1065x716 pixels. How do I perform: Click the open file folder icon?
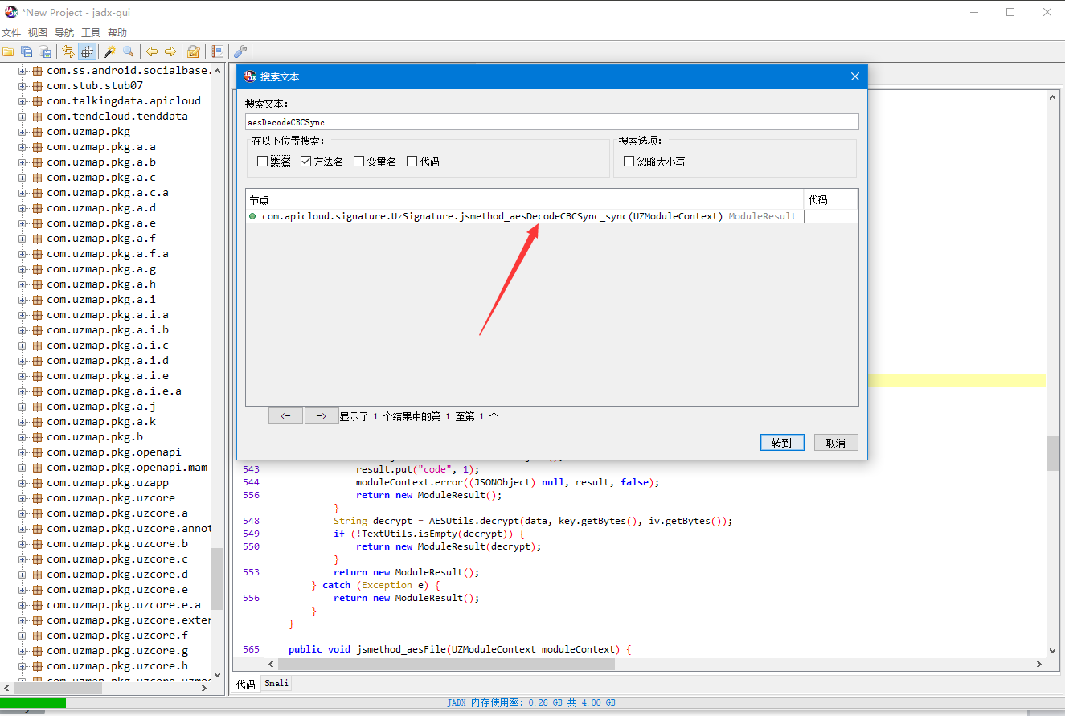[8, 51]
